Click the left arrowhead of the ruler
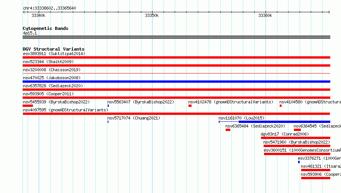 [x=24, y=12]
